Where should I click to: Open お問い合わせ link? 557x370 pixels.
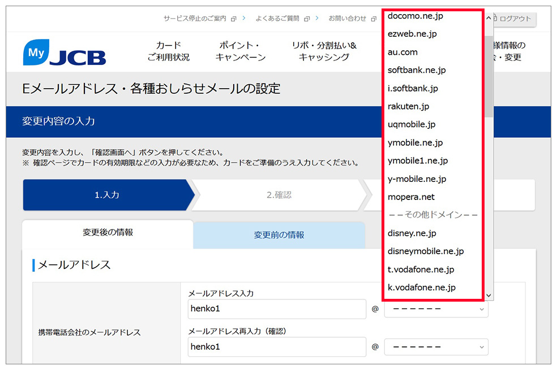347,19
